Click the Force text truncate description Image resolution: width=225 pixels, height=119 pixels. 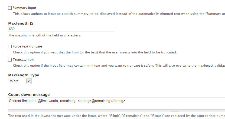(95, 52)
